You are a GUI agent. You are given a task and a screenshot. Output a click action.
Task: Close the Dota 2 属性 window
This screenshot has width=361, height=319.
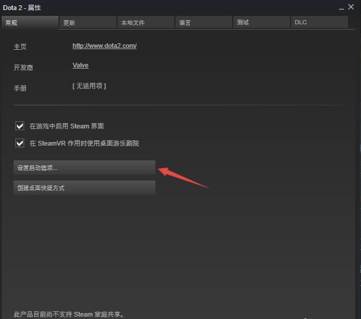[351, 7]
